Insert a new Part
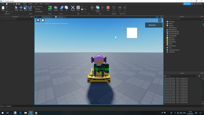This screenshot has height=115, width=204. [62, 8]
